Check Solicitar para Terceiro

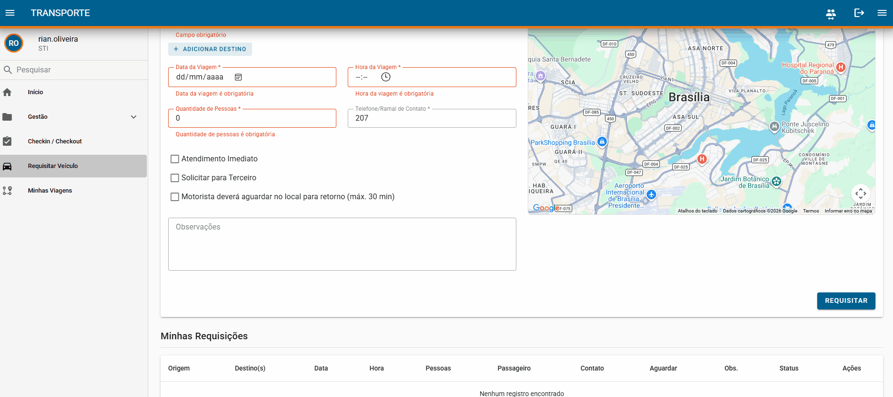(x=175, y=178)
